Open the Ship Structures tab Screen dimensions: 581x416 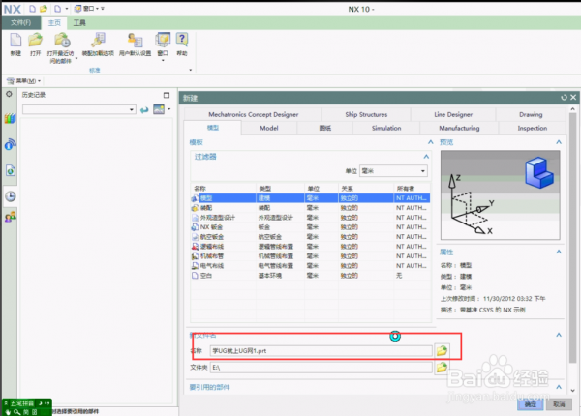coord(366,115)
